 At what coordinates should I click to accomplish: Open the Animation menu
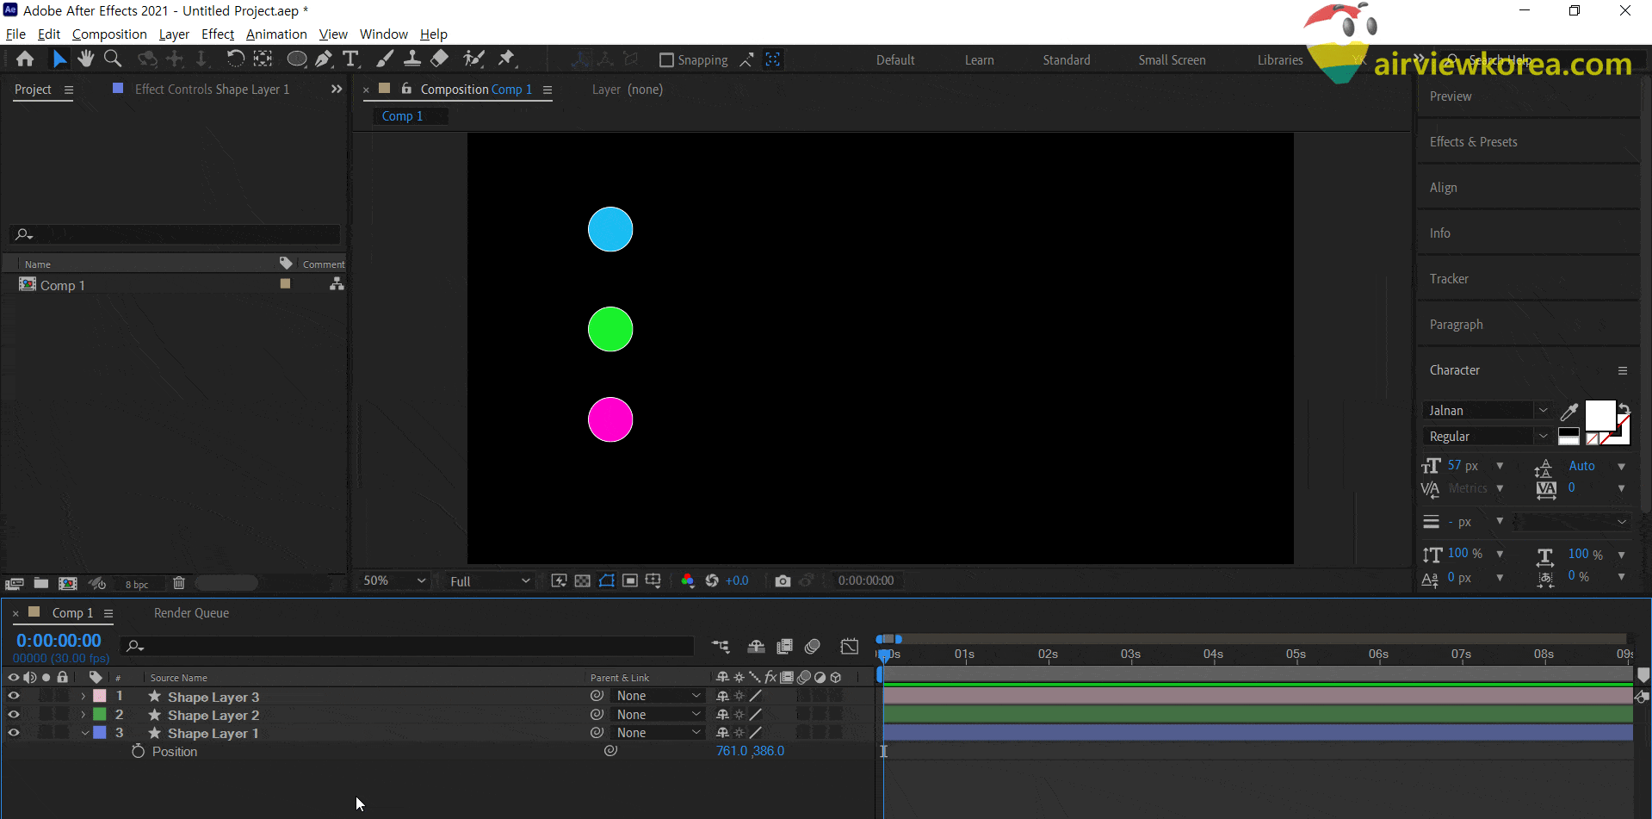click(x=276, y=34)
